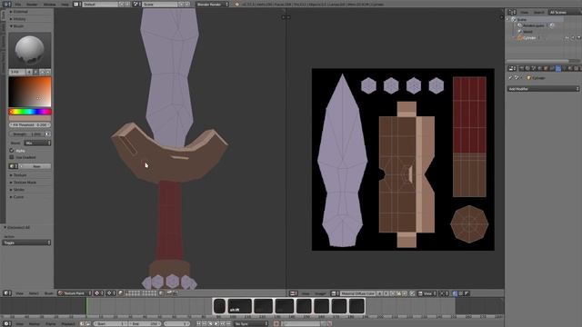
Task: Click the Info editor type icon at top
Action: pos(6,4)
